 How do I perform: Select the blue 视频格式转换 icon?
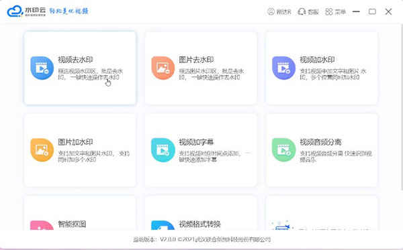pos(163,225)
